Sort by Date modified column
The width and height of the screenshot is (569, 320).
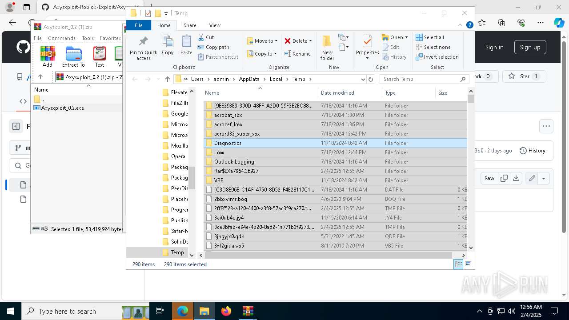tap(337, 93)
